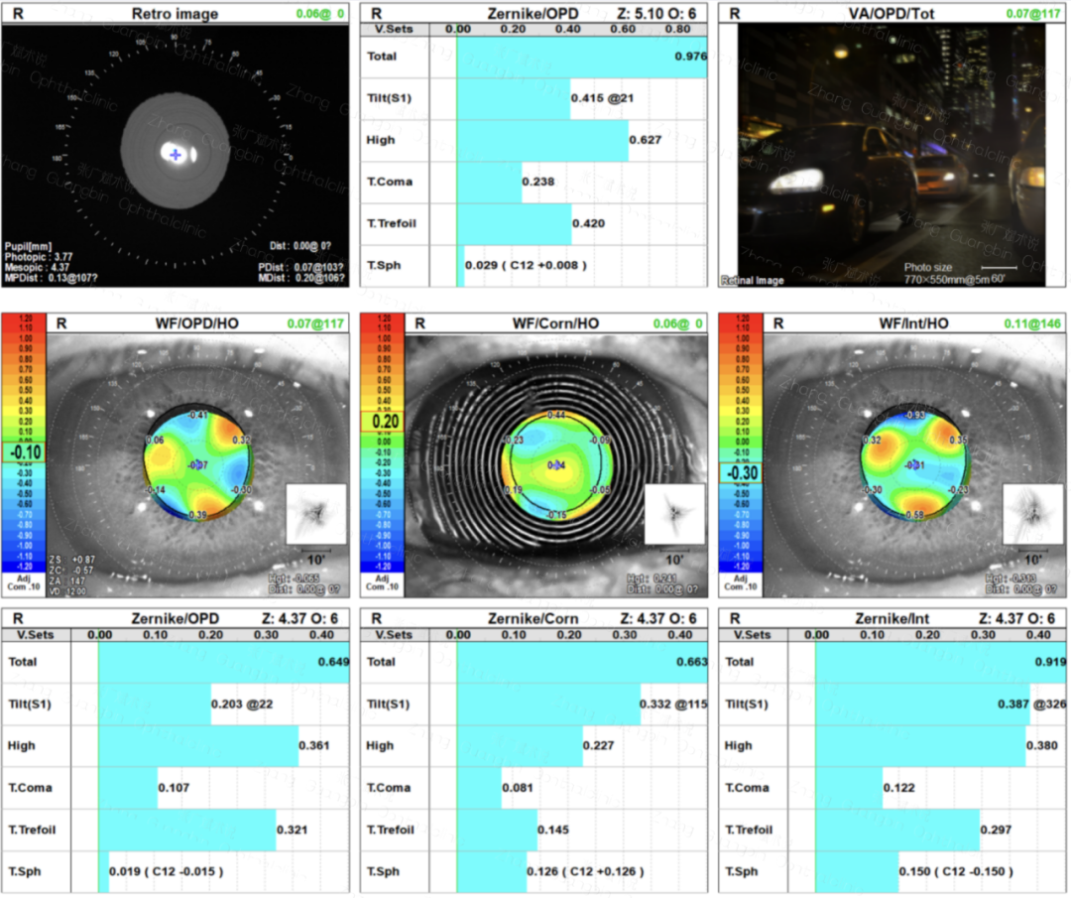The image size is (1071, 898).
Task: Click the -0.30 marker on internal color scale
Action: pos(740,473)
